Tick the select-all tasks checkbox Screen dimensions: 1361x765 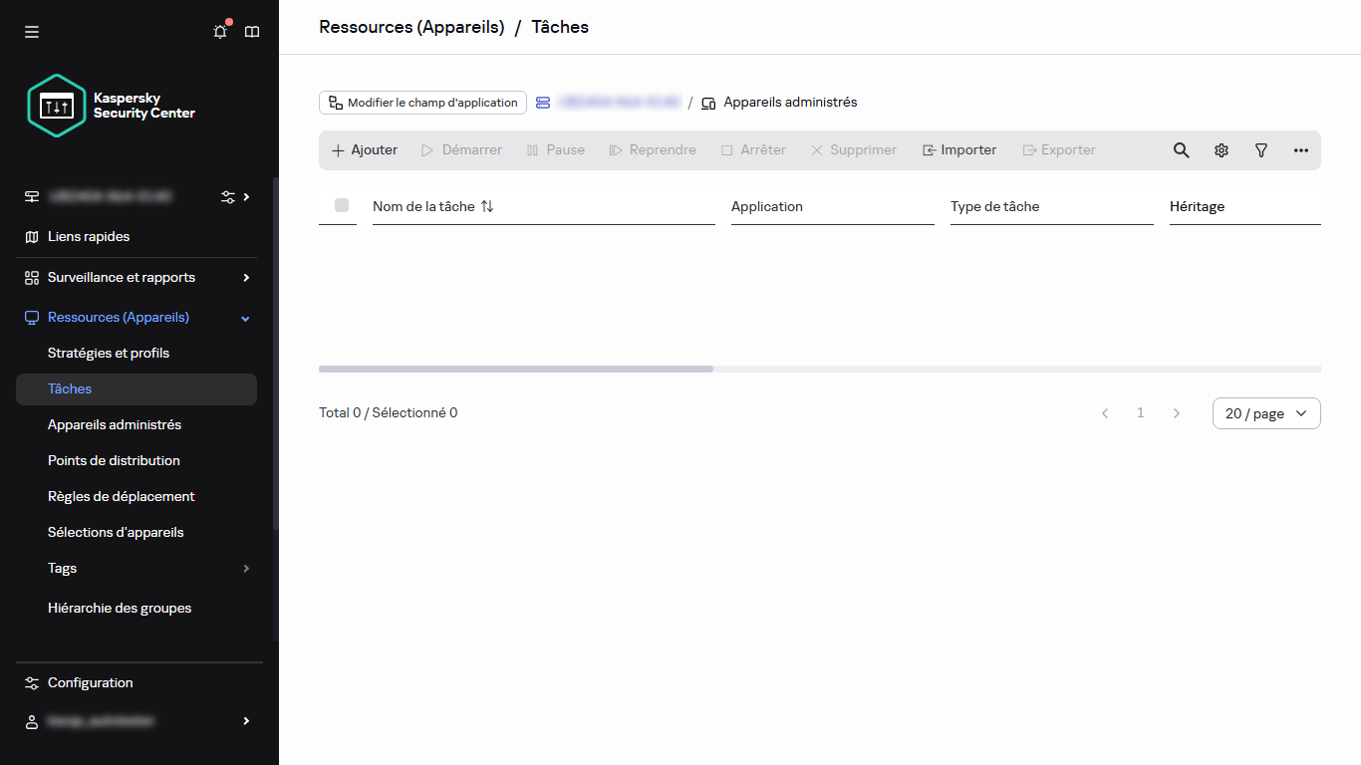(x=342, y=205)
